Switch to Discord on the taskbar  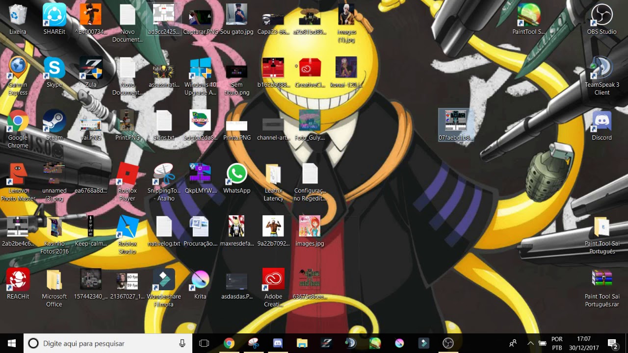click(x=278, y=343)
